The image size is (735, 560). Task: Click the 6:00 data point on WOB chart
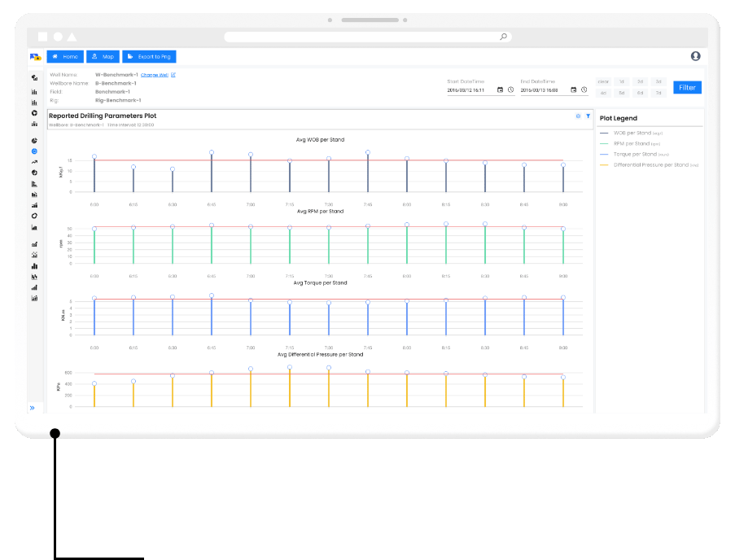point(94,156)
